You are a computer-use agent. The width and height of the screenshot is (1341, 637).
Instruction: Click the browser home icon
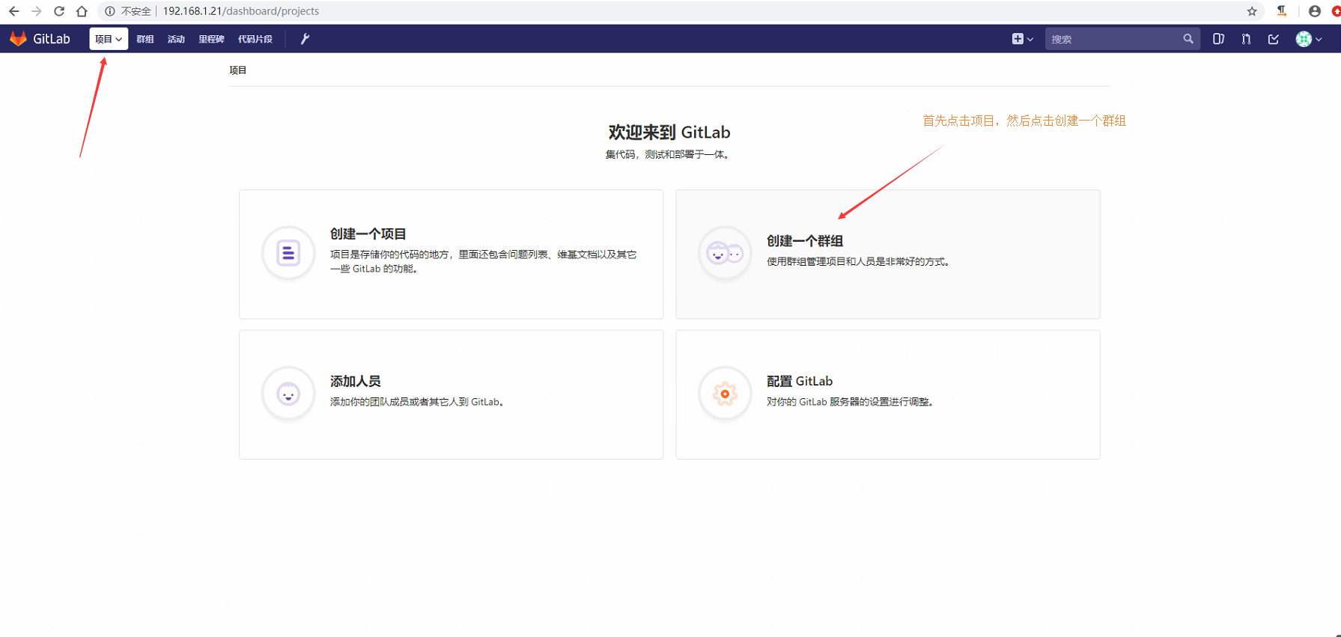tap(82, 11)
